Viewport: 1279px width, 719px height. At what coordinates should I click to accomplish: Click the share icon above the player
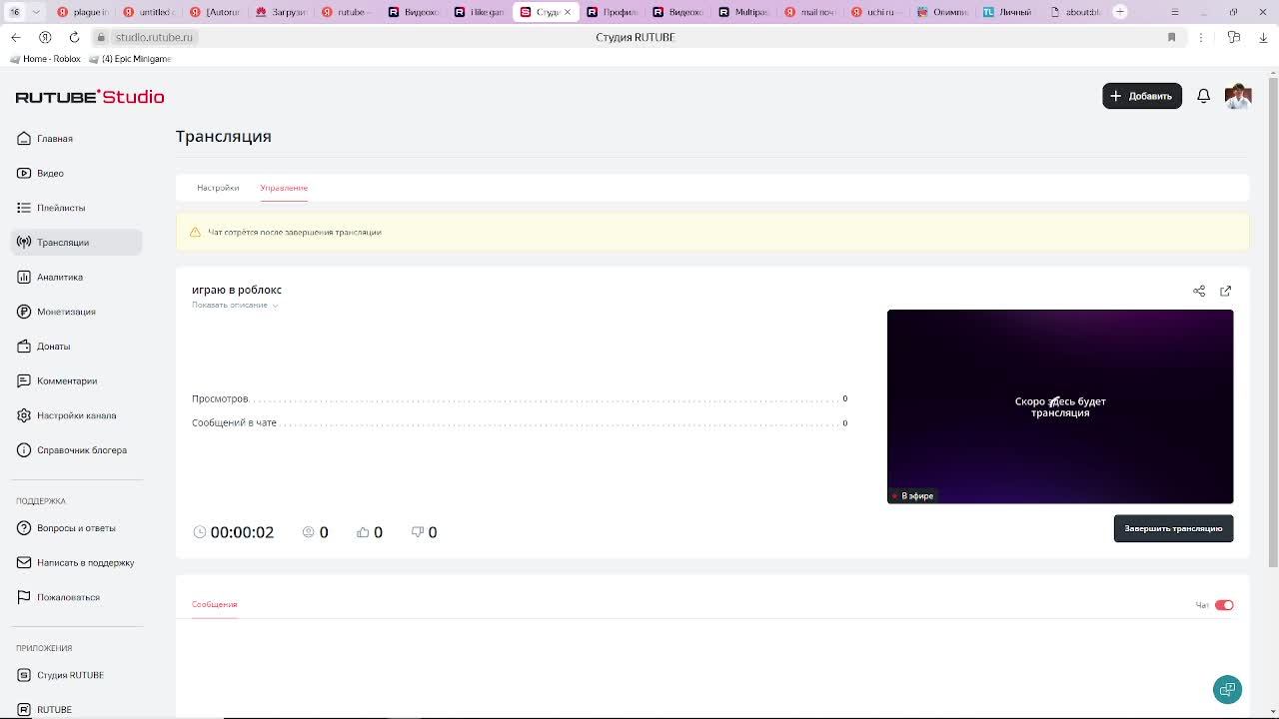point(1199,291)
